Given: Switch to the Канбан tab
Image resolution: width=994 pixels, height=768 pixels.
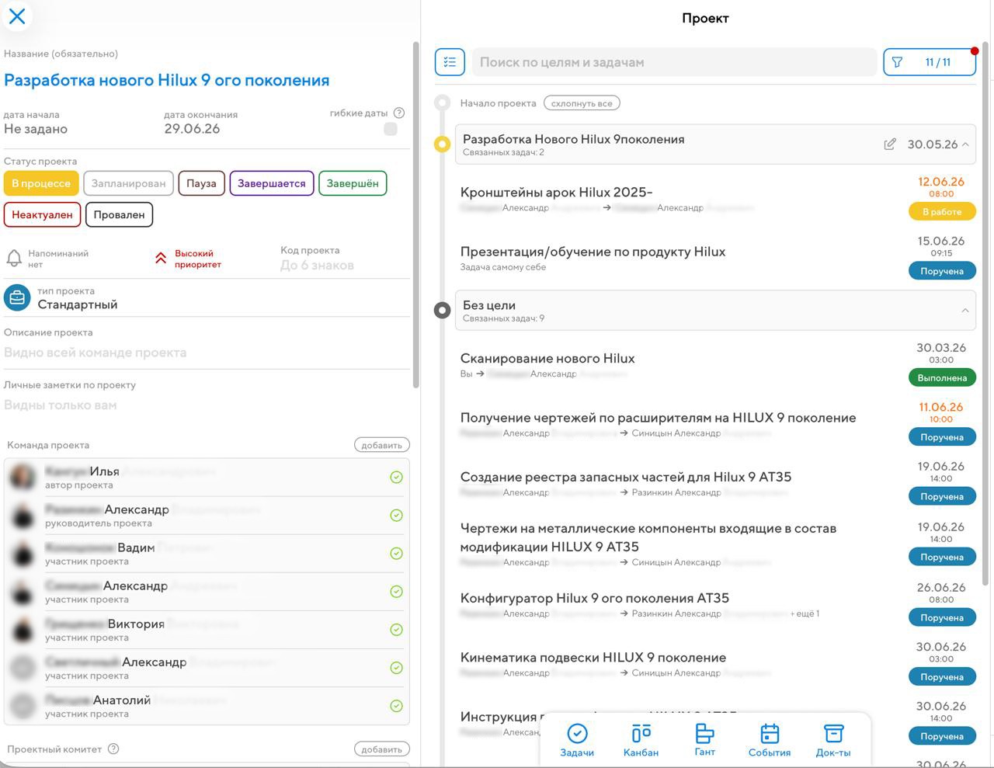Looking at the screenshot, I should [641, 740].
